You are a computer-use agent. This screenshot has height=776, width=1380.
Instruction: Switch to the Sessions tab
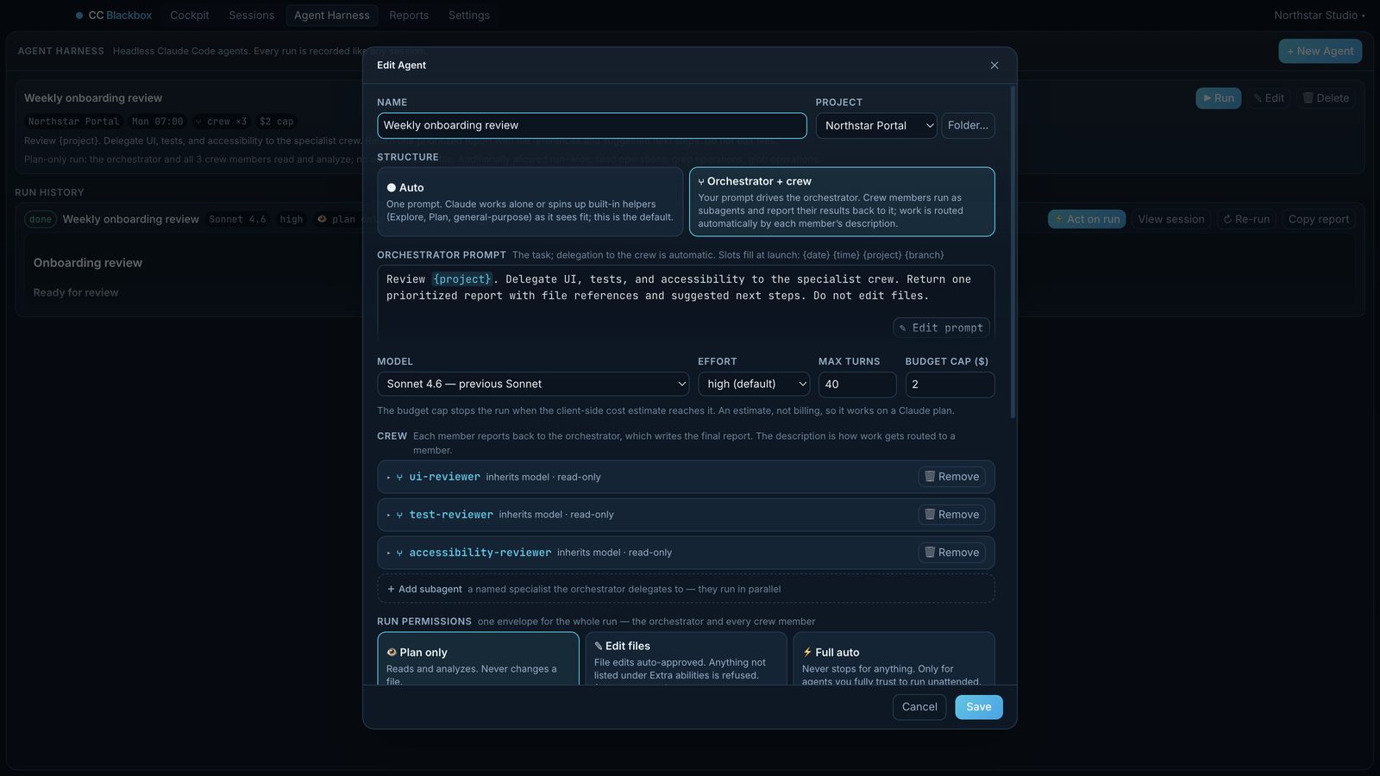coord(252,16)
